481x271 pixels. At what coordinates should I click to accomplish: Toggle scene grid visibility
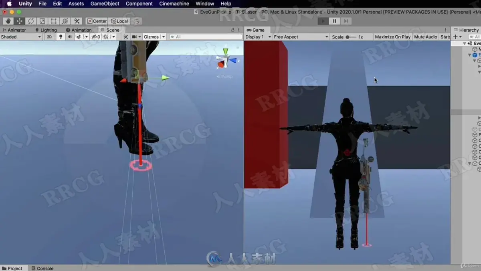point(106,36)
